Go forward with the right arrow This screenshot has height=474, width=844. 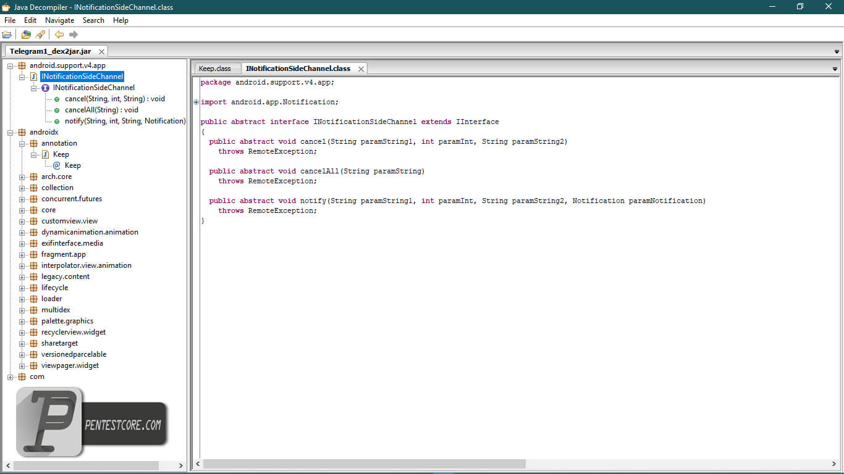(x=74, y=35)
